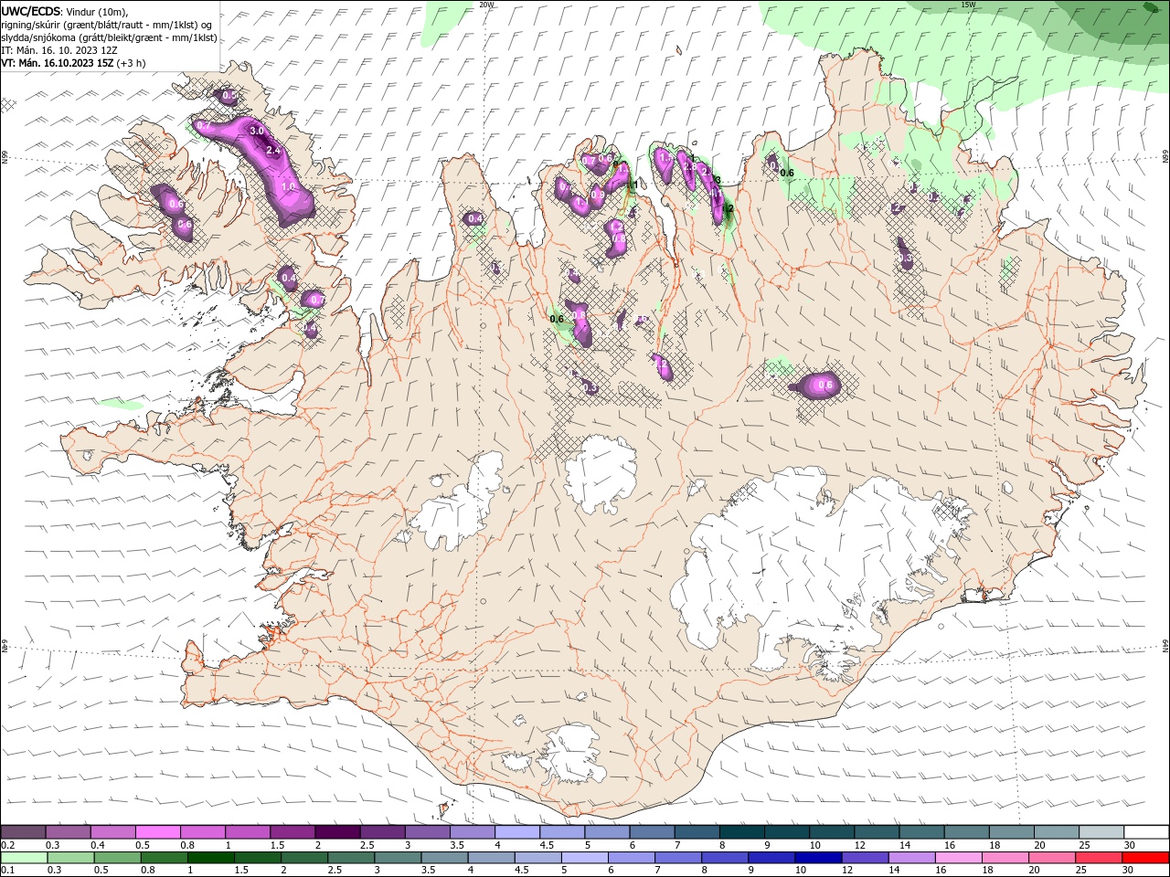
Task: Select the pale periwinkle 4–4.5 snow swatch
Action: pos(517,831)
